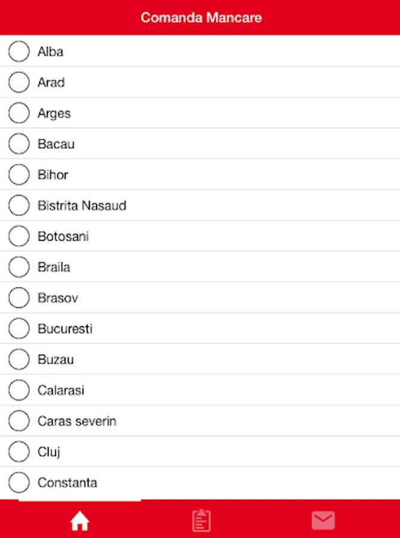Open the Home tab icon
The width and height of the screenshot is (400, 538).
coord(80,521)
